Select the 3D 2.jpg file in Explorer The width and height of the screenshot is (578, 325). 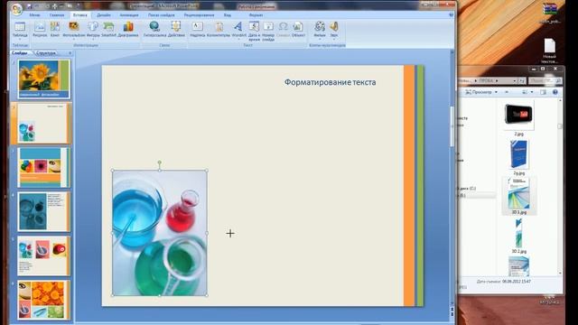point(518,236)
